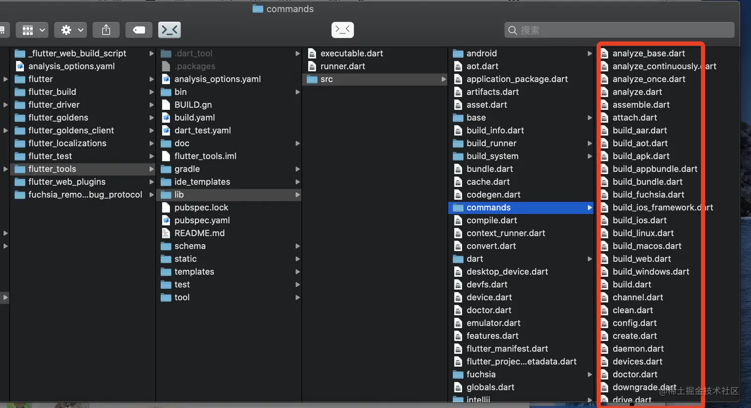Open the templates folder
Screen dimensions: 751x408
pyautogui.click(x=229, y=272)
